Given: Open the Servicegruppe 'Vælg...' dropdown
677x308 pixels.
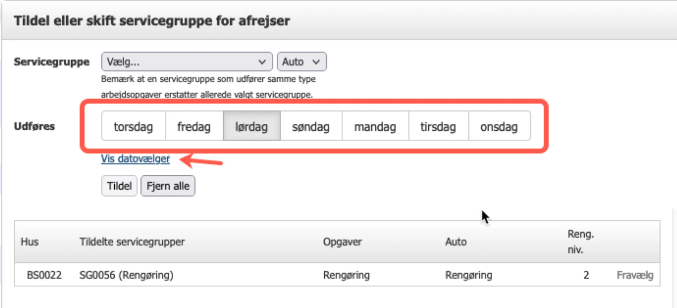Looking at the screenshot, I should click(x=187, y=62).
